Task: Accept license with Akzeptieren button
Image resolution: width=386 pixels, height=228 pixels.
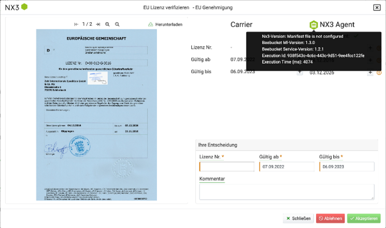Action: pos(364,218)
